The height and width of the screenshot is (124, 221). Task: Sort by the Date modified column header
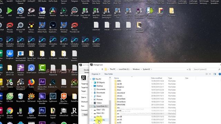click(156, 78)
